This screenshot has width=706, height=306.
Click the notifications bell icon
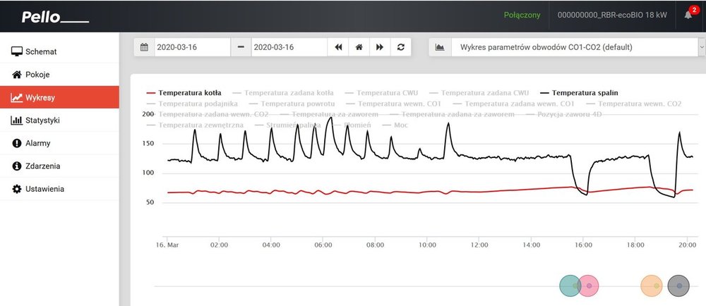(x=688, y=16)
